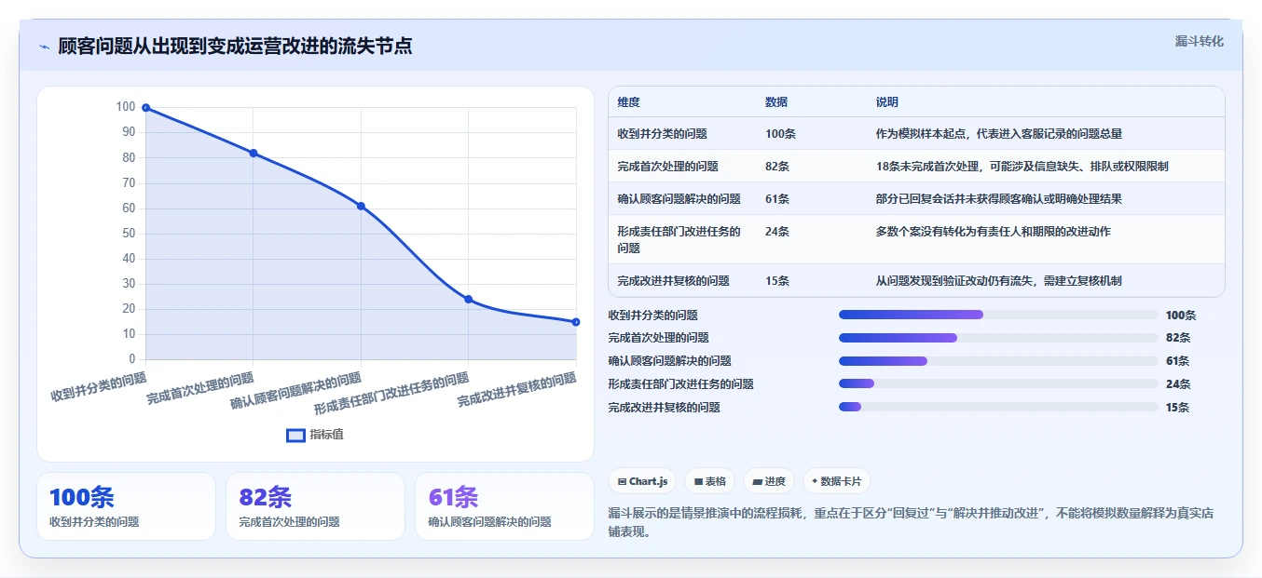Select the 进度 tag
This screenshot has width=1262, height=578.
[769, 481]
